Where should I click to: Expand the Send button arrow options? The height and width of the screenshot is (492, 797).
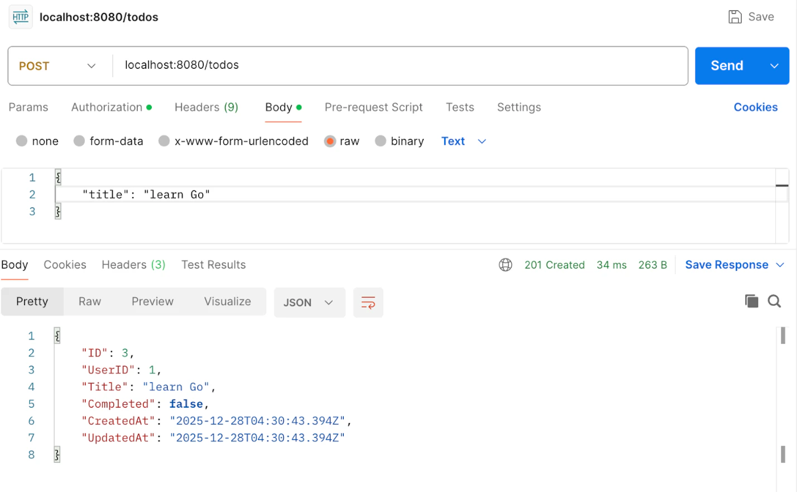click(x=774, y=66)
